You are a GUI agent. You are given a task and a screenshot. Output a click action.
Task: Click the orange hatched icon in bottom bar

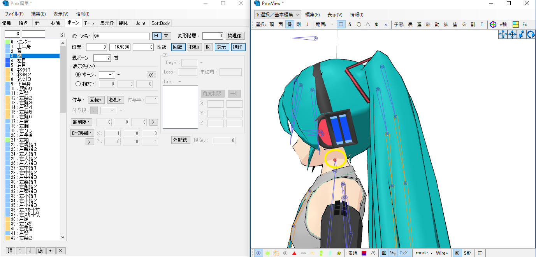276,253
